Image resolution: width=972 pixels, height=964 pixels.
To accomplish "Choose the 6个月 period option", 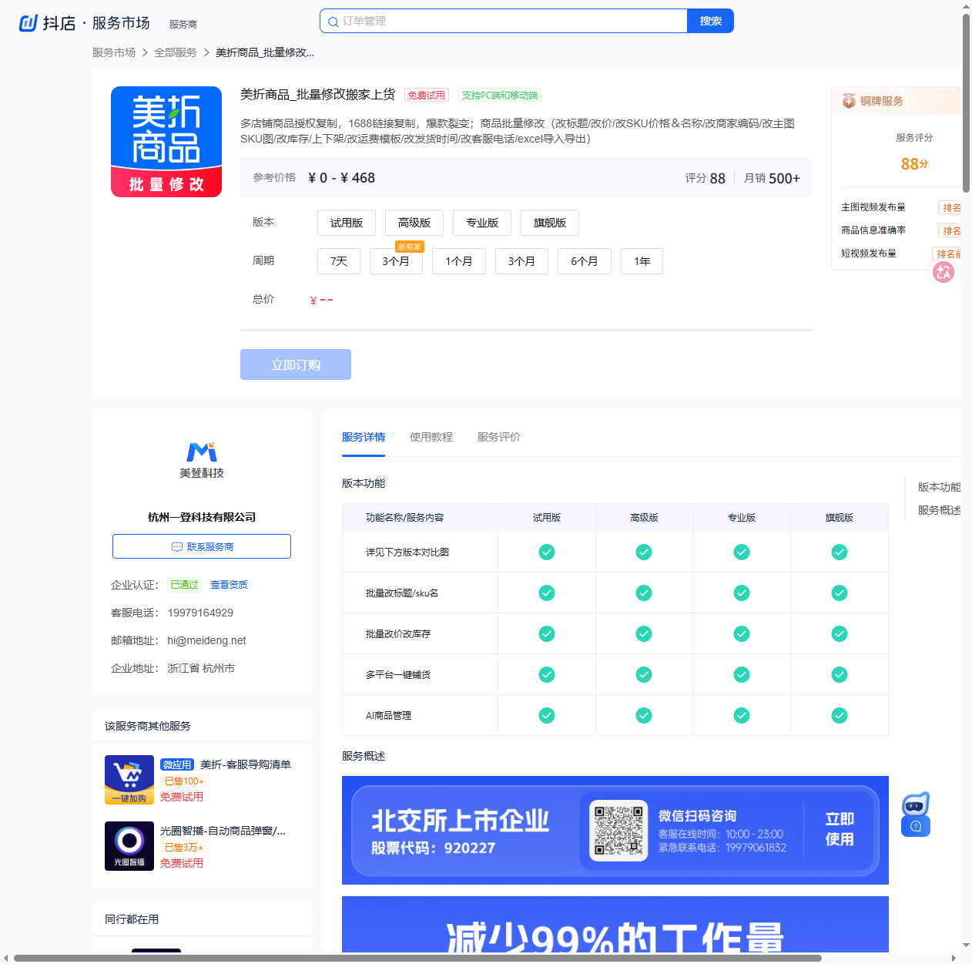I will point(585,261).
